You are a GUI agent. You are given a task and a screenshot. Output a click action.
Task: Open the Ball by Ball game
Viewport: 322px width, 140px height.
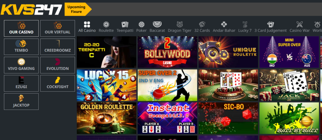coord(289,118)
